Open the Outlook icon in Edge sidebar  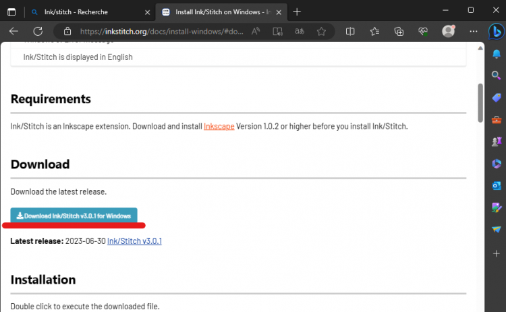click(497, 185)
